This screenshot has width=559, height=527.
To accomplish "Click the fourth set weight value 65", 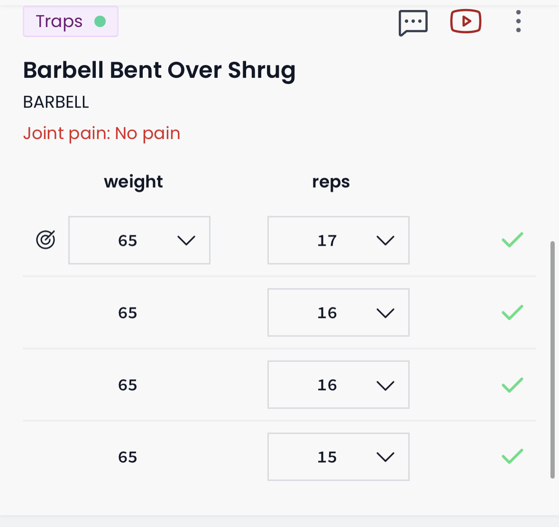I will pos(128,457).
